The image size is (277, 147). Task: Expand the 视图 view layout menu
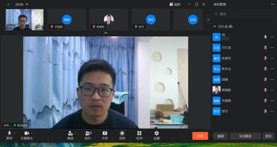175,4
